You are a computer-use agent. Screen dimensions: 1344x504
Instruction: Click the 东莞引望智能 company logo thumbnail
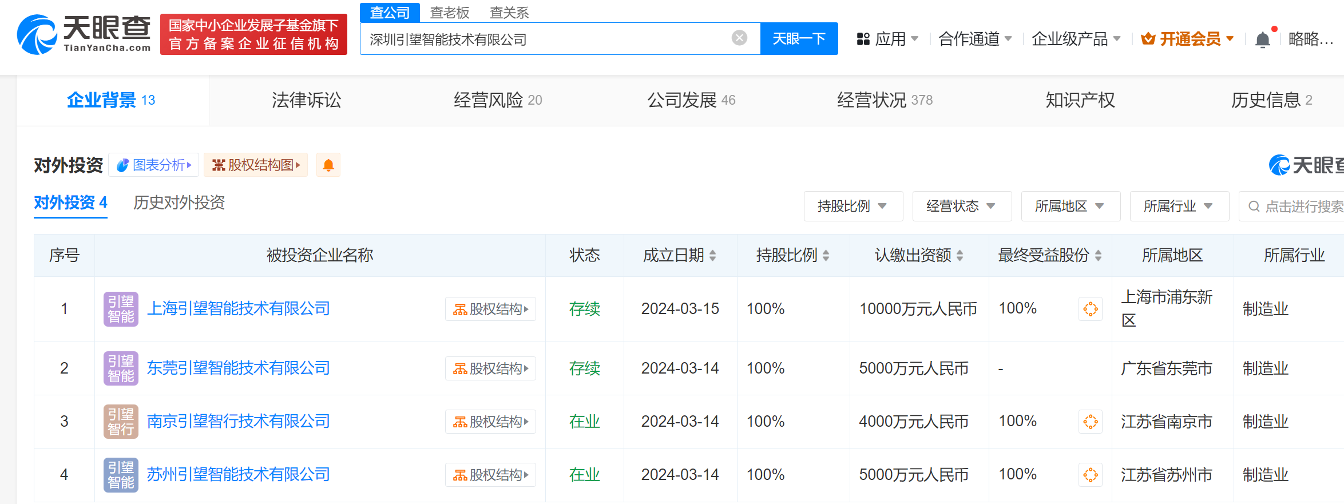[x=121, y=368]
